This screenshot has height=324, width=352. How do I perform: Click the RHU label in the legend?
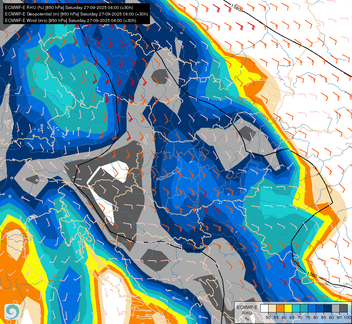pos(247,313)
